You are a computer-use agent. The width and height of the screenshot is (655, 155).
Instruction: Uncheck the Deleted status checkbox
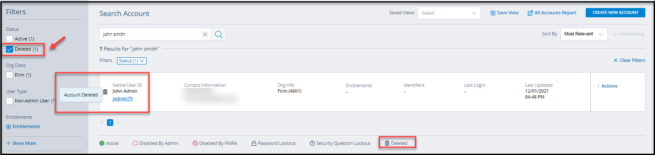point(9,49)
